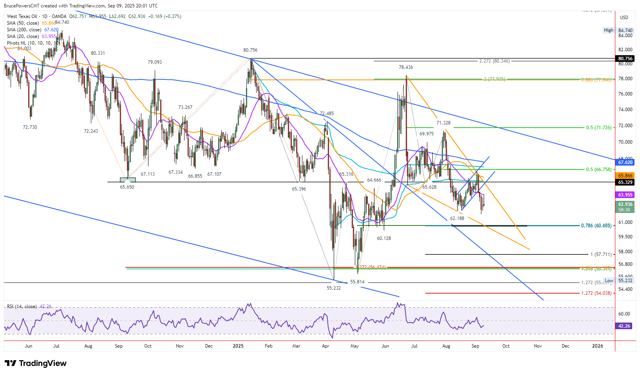This screenshot has height=375, width=640.
Task: Click the SMA (50, close) legend entry
Action: point(23,23)
